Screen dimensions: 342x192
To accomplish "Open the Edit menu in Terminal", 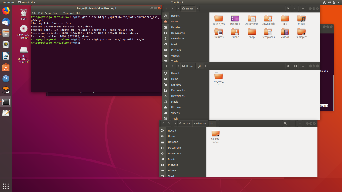I will [41, 13].
